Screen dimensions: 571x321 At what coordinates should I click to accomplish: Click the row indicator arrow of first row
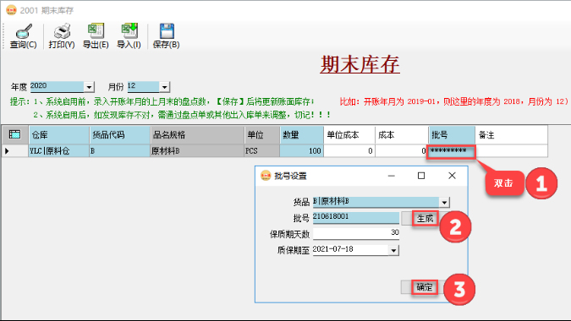point(7,151)
